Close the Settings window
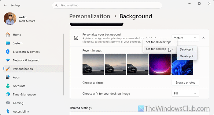The width and height of the screenshot is (214, 115). 209,4
